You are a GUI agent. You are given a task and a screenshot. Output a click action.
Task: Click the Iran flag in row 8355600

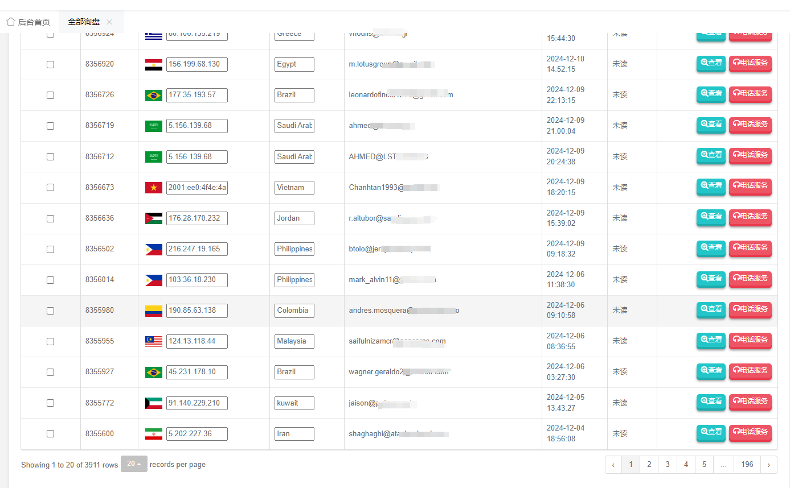[154, 434]
